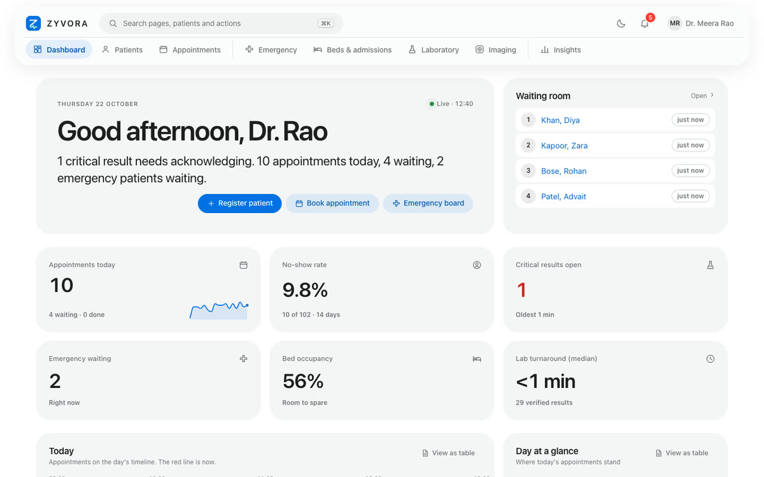This screenshot has width=764, height=477.
Task: Open Beds & admissions tab
Action: click(352, 50)
